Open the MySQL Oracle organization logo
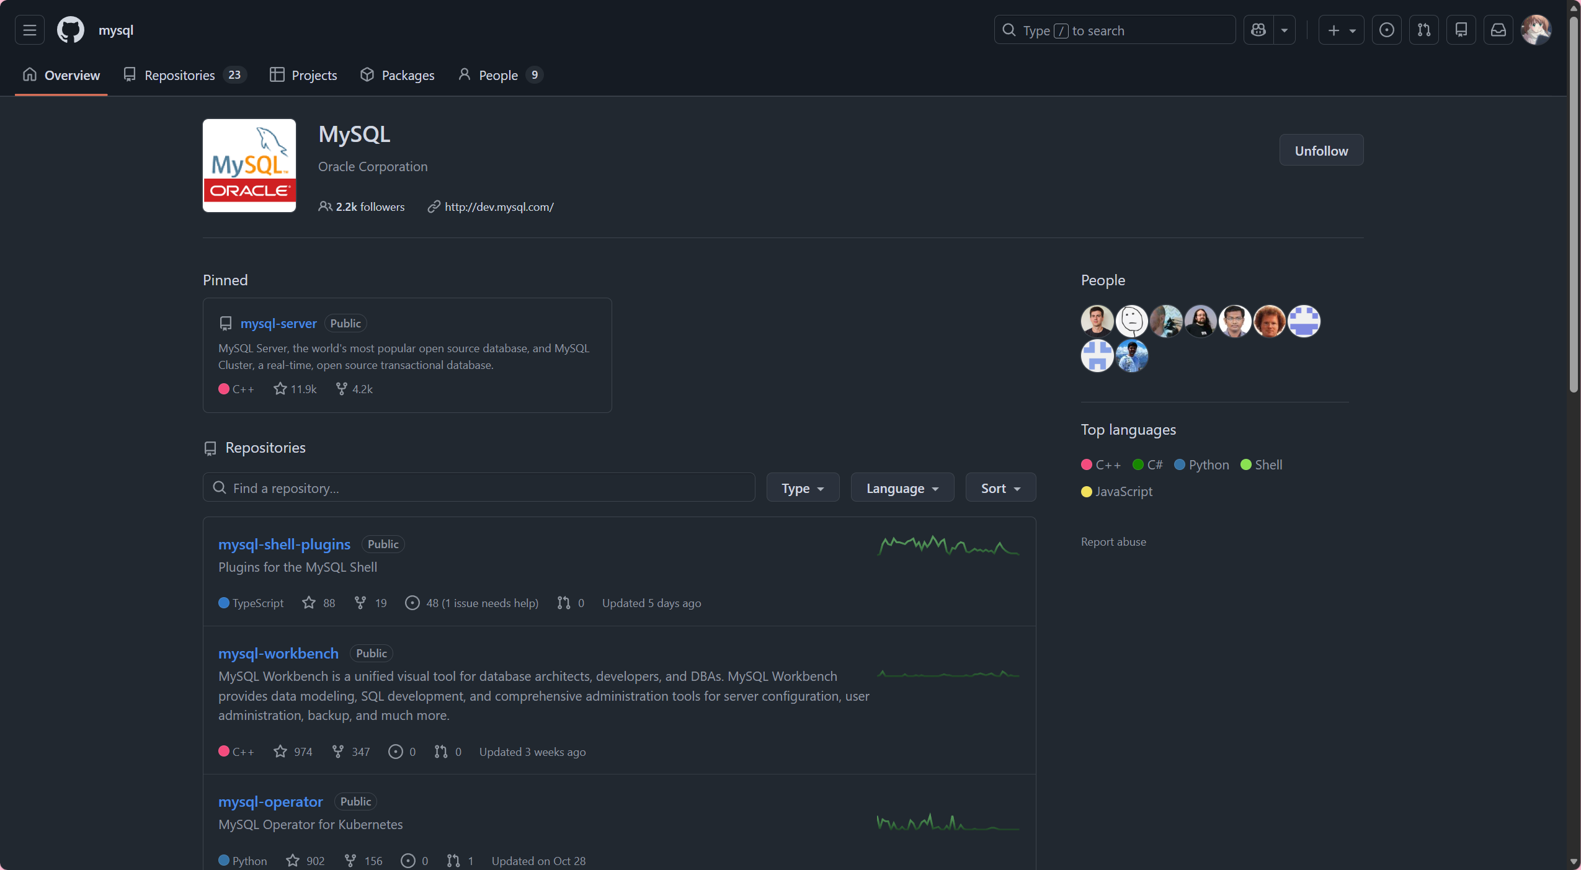 [249, 166]
